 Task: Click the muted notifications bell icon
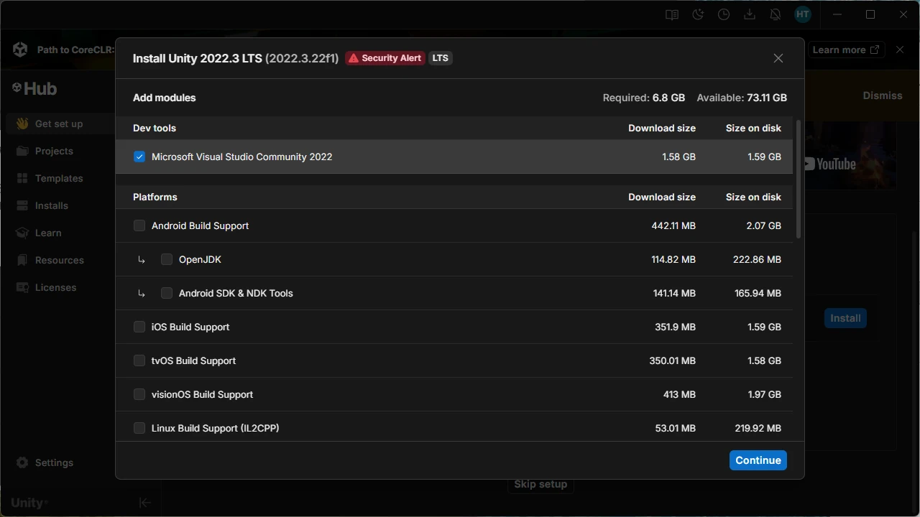(776, 14)
